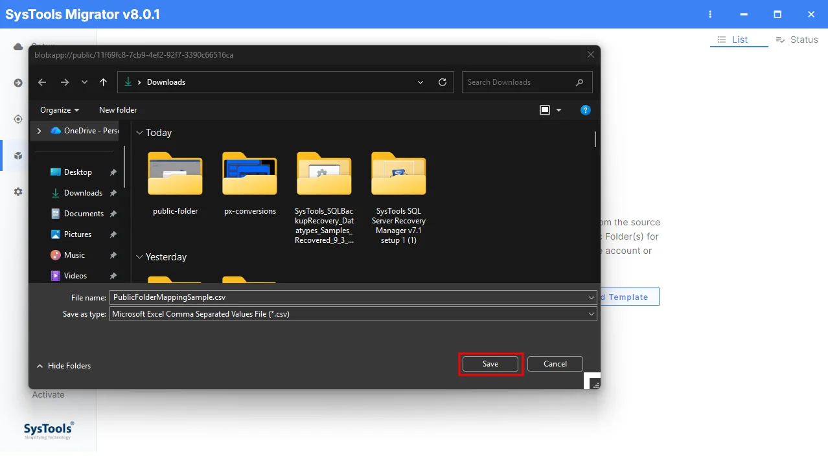This screenshot has width=828, height=463.
Task: Expand the OneDrive tree node
Action: coord(40,131)
